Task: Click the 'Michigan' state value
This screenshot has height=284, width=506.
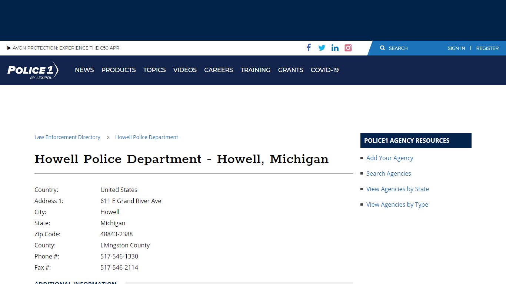Action: [x=113, y=223]
